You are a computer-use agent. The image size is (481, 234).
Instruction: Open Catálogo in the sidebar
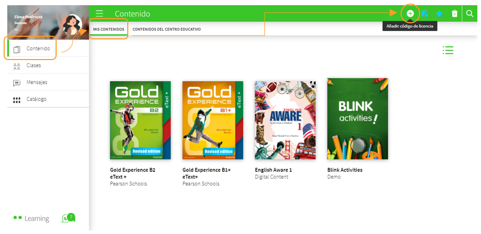[x=36, y=99]
